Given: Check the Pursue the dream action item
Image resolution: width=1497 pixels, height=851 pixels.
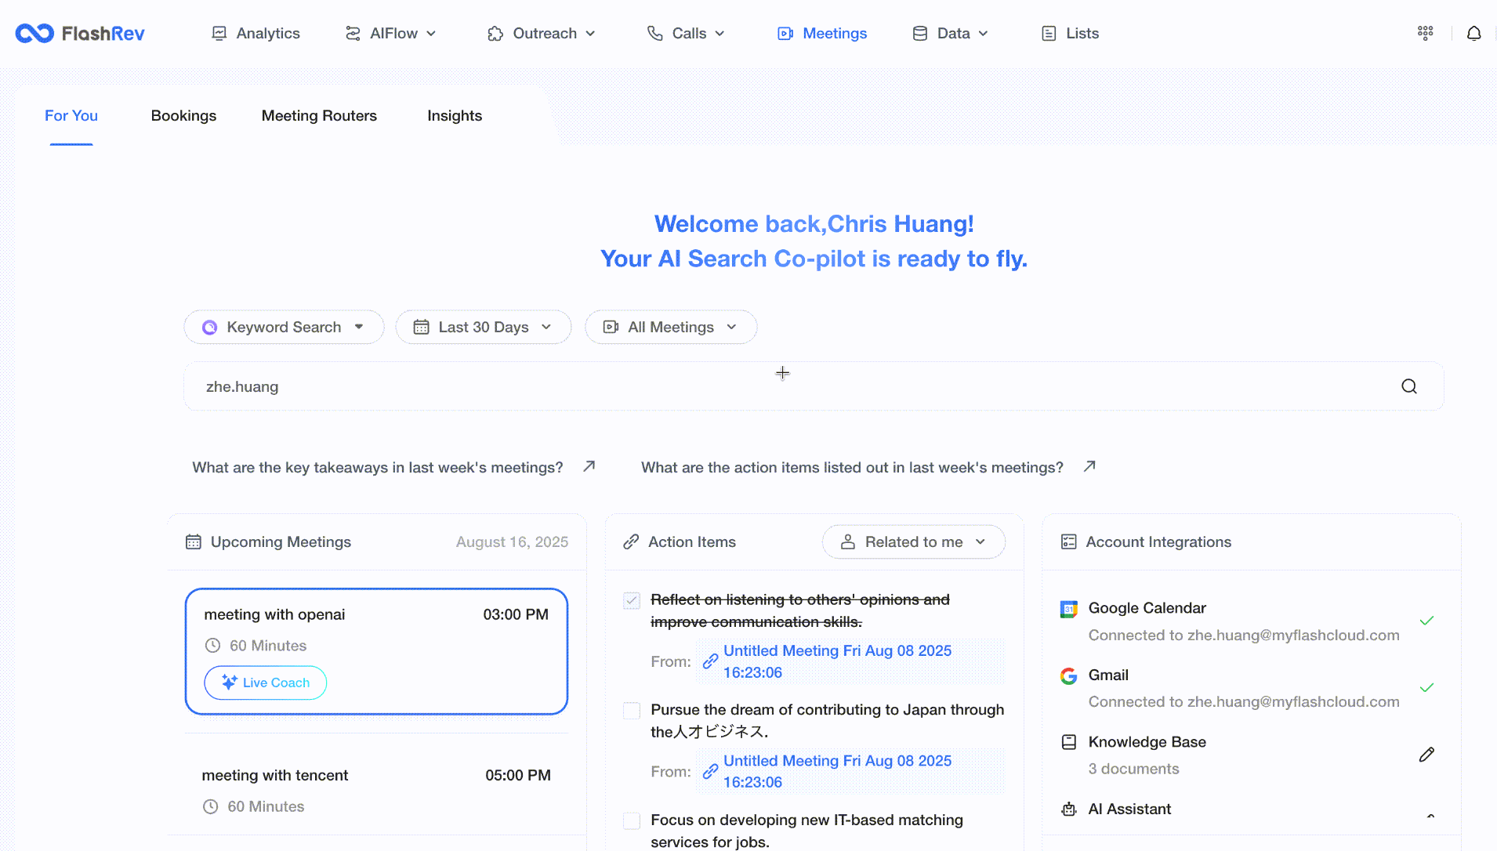Looking at the screenshot, I should (632, 711).
